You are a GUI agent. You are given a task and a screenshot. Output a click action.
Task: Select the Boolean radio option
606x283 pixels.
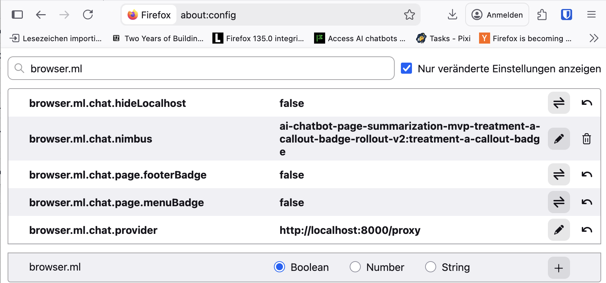tap(279, 267)
